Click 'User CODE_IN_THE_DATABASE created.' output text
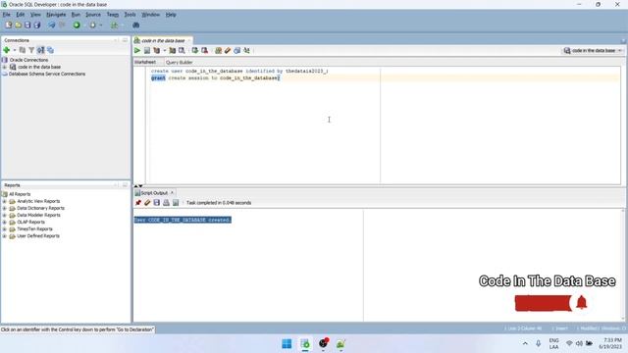 click(183, 220)
